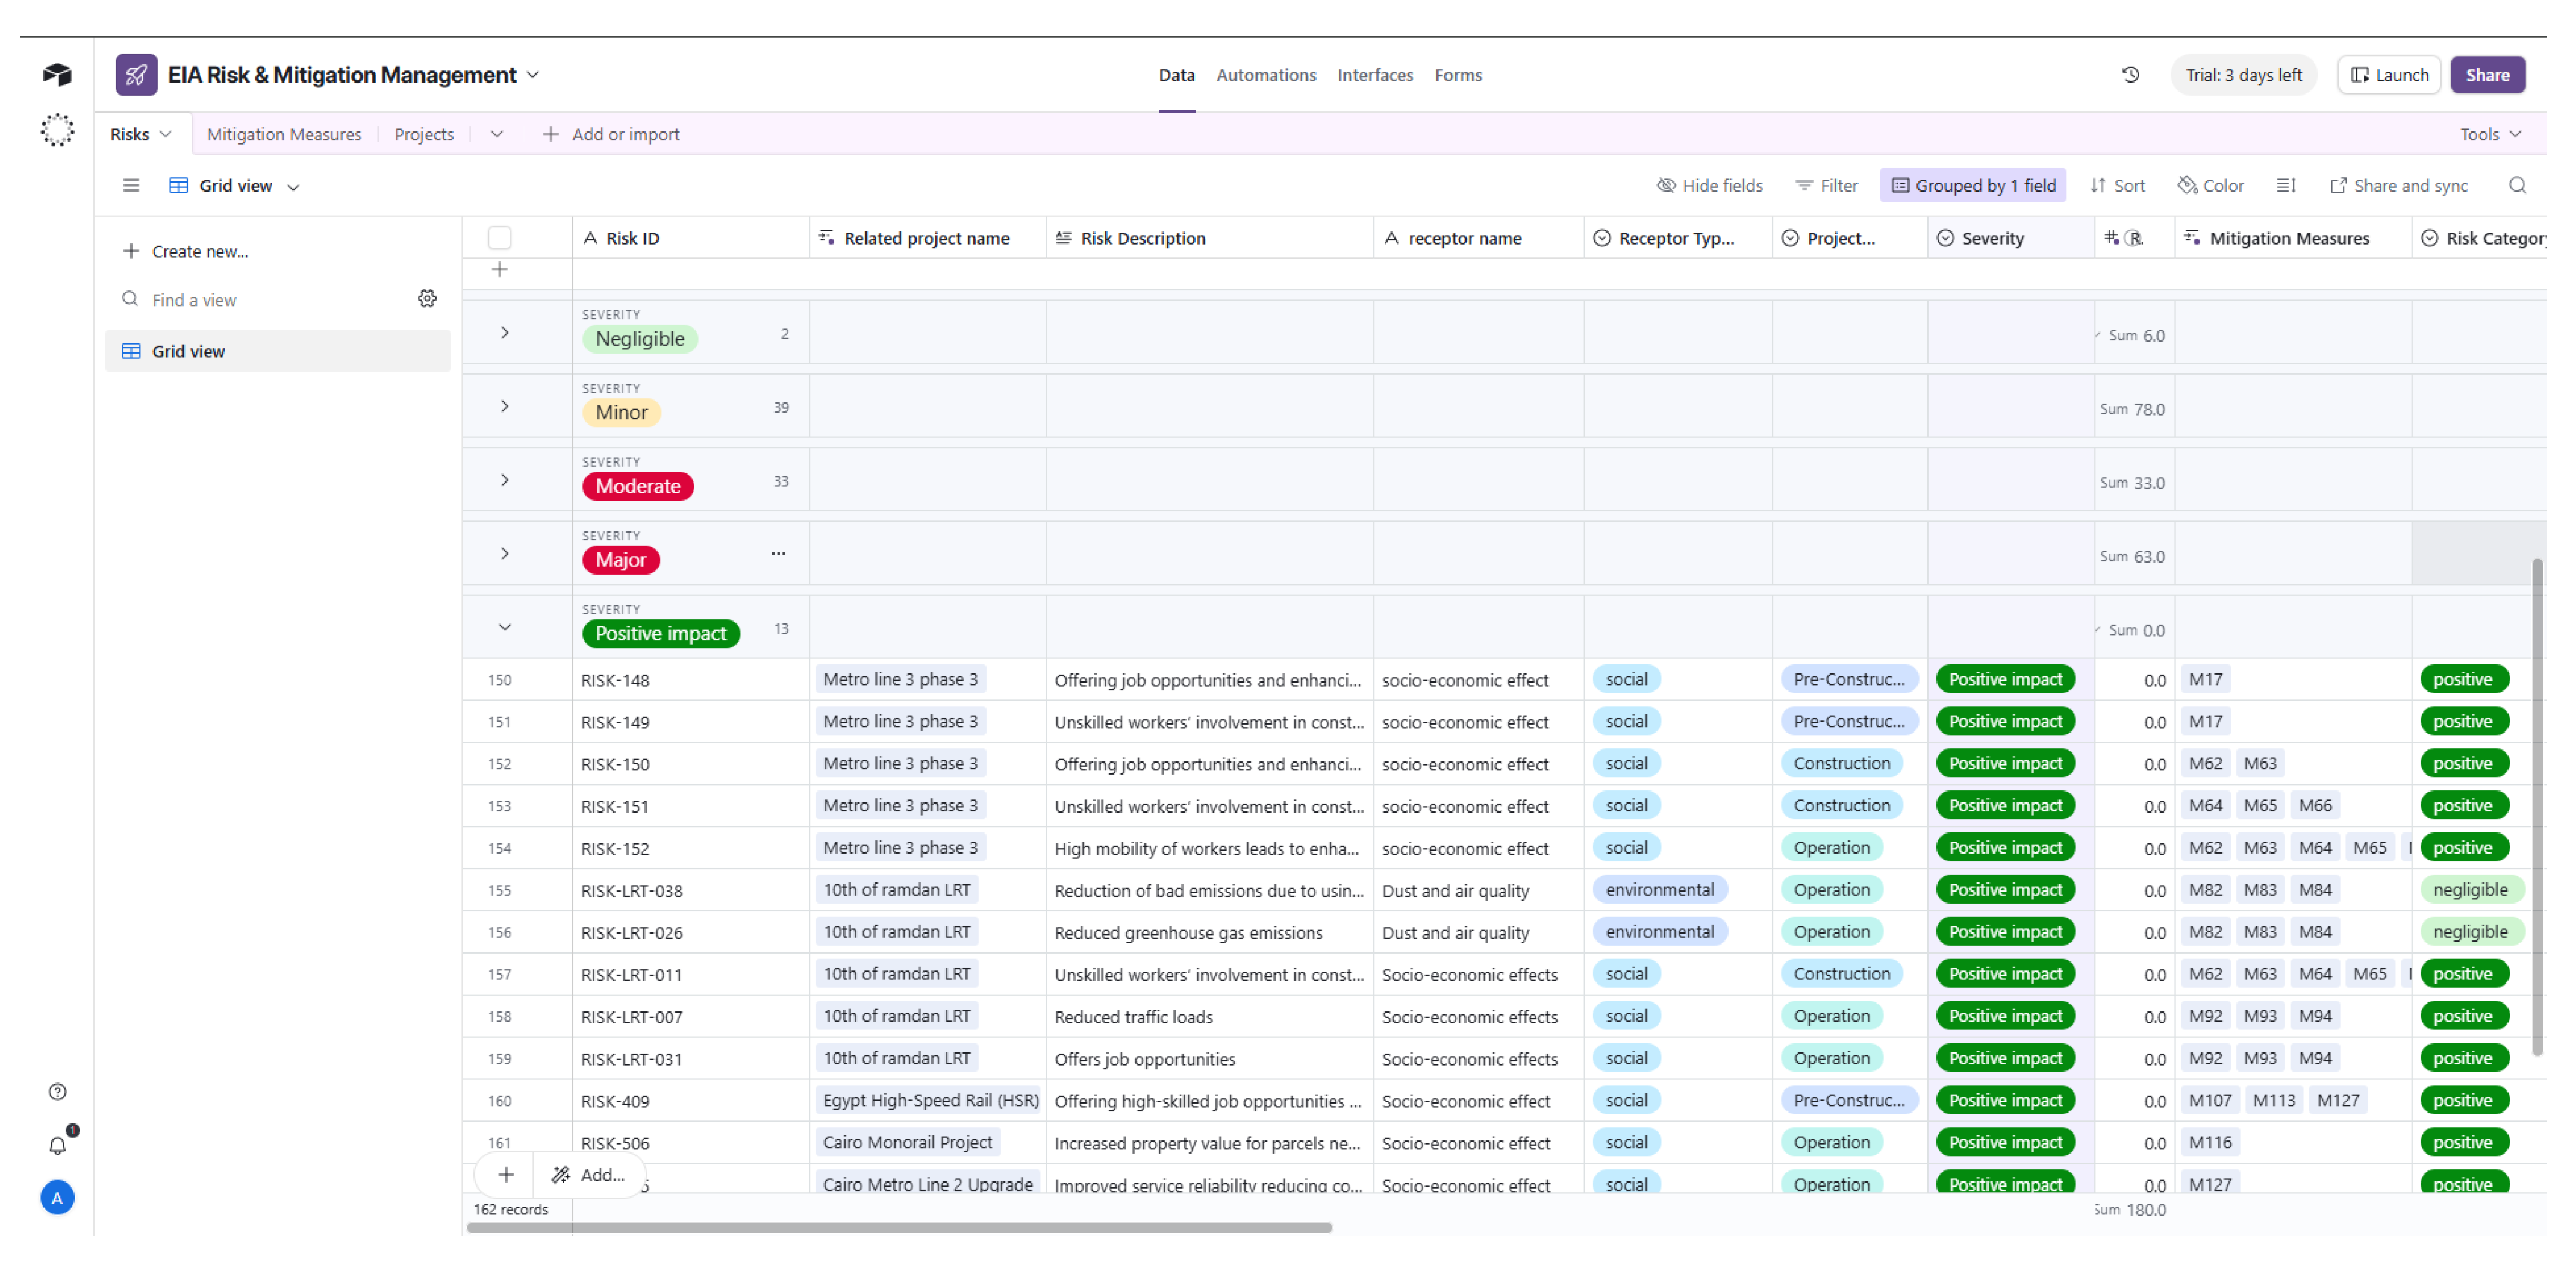Toggle the select-all checkbox in header
This screenshot has height=1262, width=2576.
(499, 238)
